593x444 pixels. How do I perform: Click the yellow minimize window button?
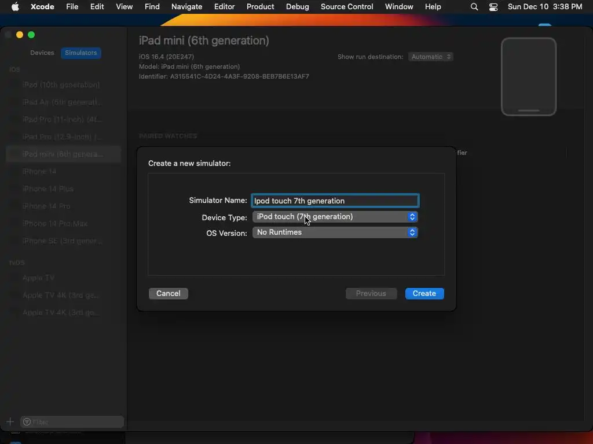pyautogui.click(x=20, y=35)
